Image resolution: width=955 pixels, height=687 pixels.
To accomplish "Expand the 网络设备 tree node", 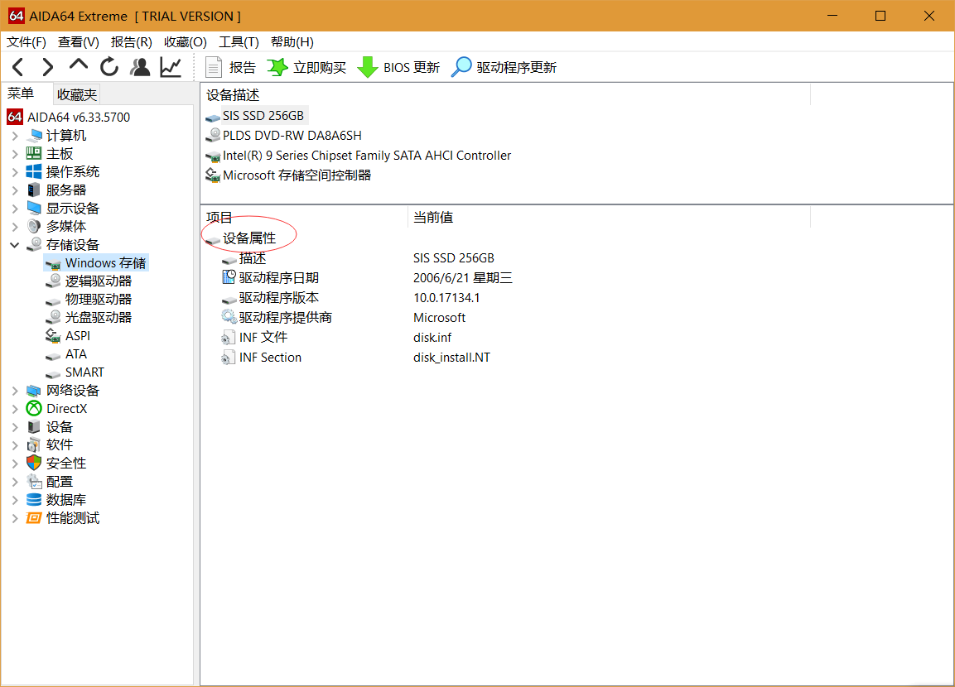I will coord(15,391).
